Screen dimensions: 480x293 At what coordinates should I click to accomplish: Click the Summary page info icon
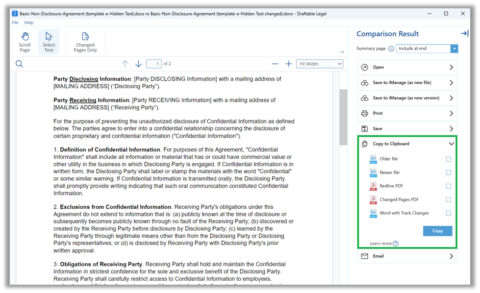tap(391, 49)
